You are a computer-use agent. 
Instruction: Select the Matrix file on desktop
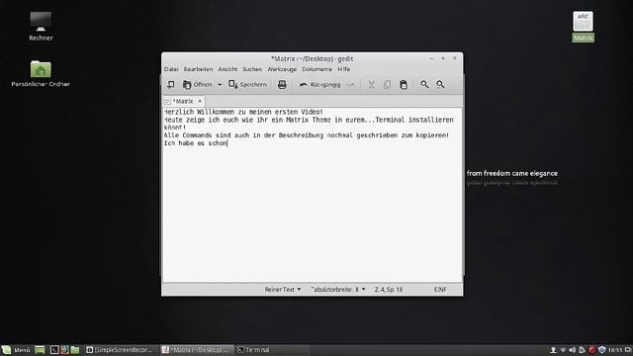pos(583,27)
